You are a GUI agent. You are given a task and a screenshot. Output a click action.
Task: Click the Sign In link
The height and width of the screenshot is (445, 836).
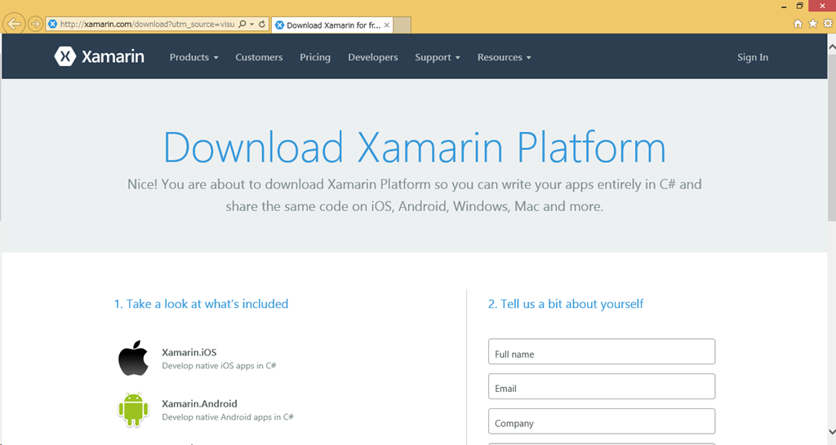(x=752, y=57)
